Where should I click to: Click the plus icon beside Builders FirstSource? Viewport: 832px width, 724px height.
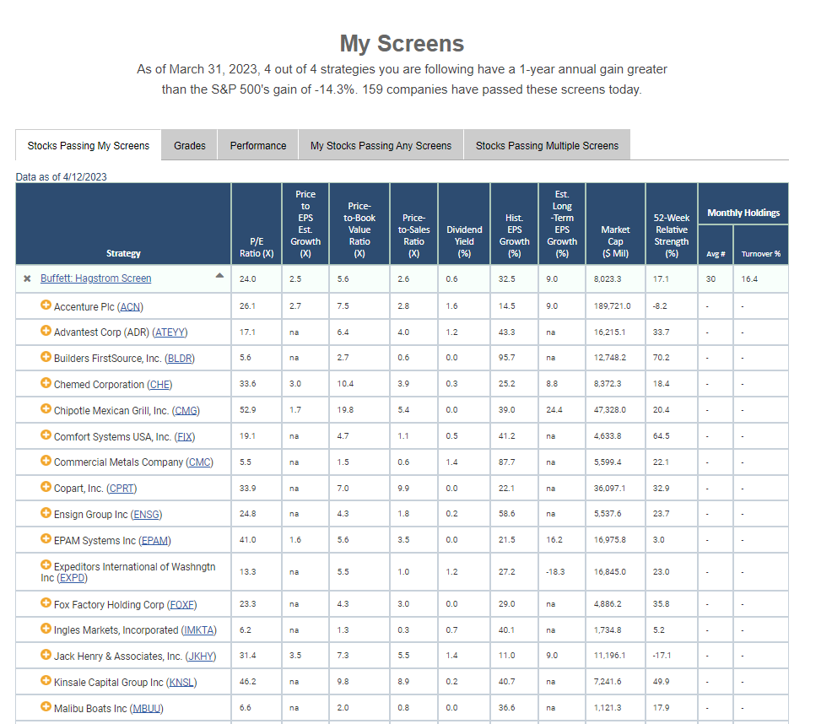click(x=46, y=357)
